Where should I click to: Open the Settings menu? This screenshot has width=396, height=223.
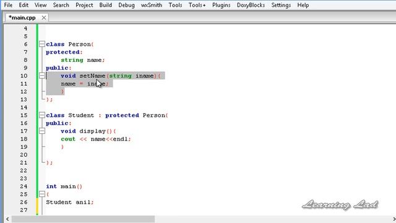coord(281,5)
